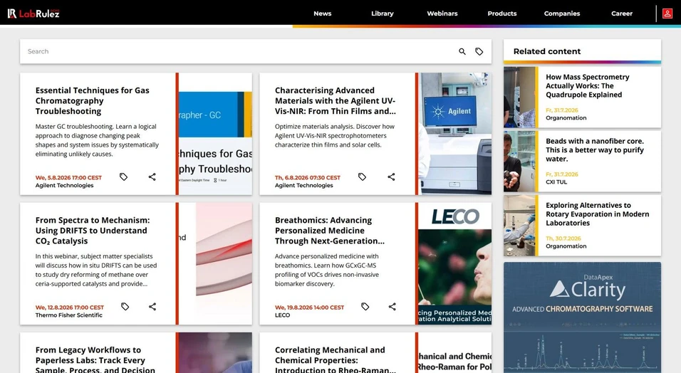Screen dimensions: 681x373
Task: Open Exploring Alternatives to Rotary Evaporation article
Action: [598, 214]
